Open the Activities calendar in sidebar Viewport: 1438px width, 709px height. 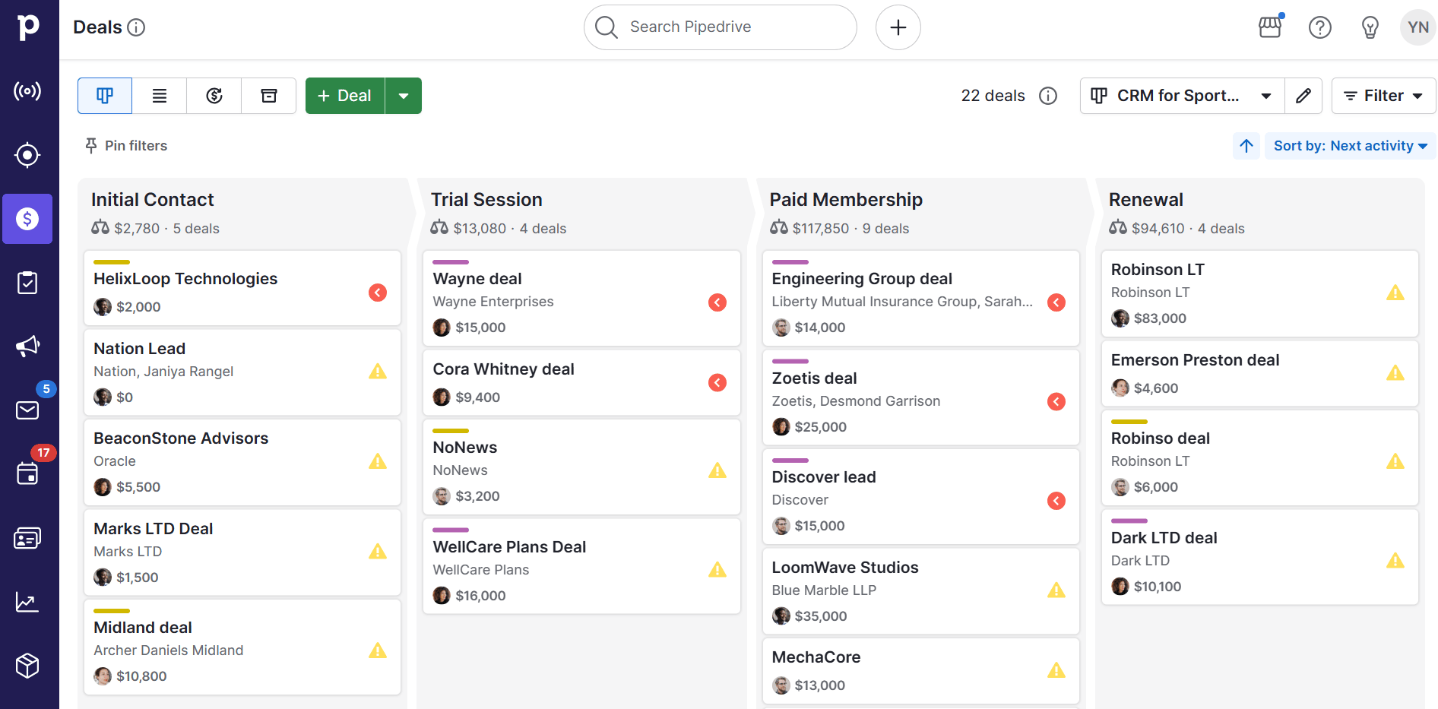[27, 473]
